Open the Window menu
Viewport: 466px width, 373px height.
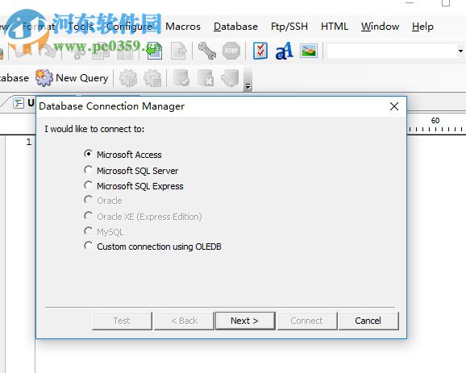[x=380, y=27]
